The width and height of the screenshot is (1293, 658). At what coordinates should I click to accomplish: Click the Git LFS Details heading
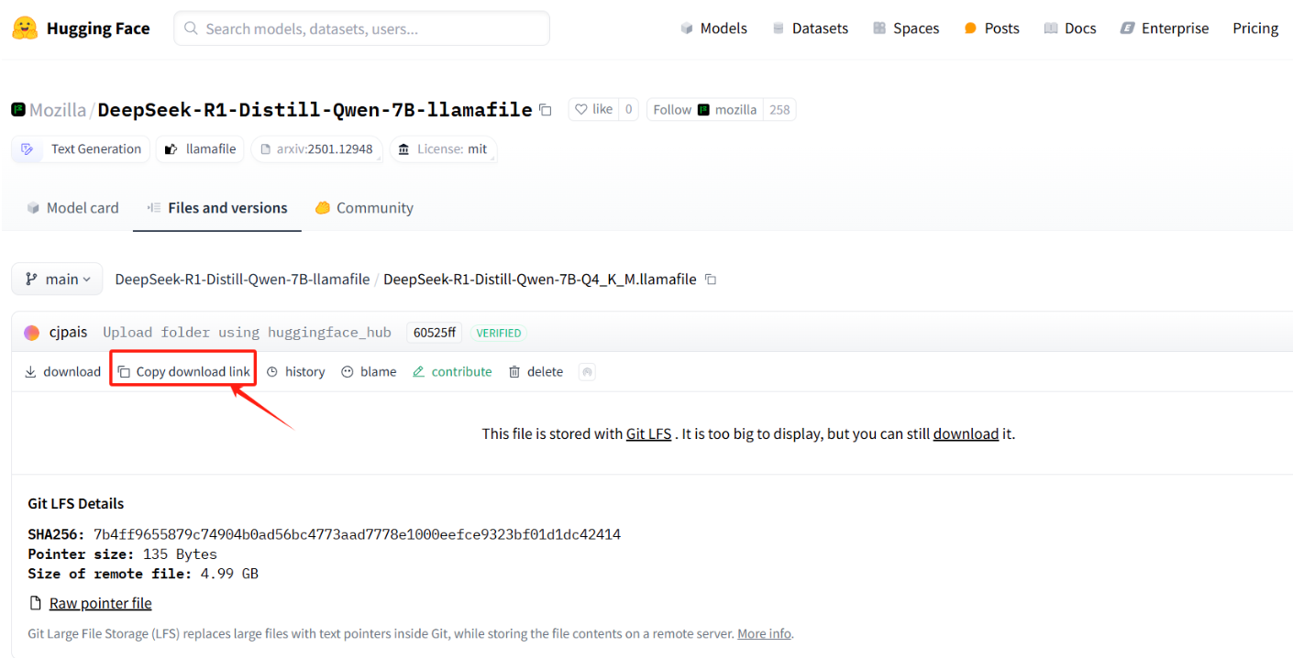click(x=76, y=503)
